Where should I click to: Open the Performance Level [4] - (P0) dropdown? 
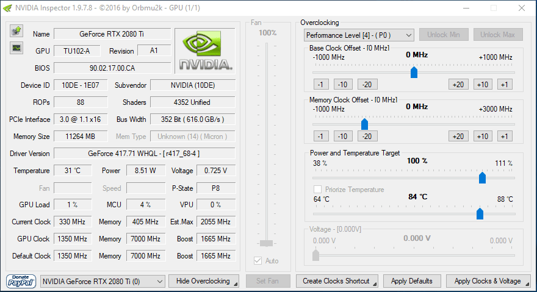[x=359, y=35]
